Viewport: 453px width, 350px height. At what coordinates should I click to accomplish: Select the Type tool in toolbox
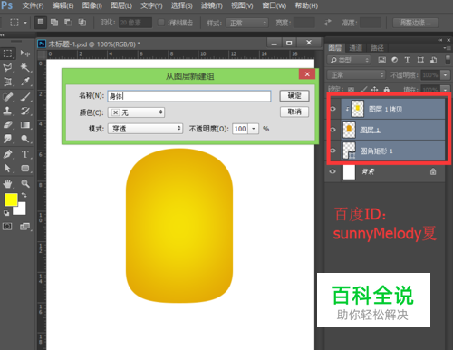click(25, 154)
